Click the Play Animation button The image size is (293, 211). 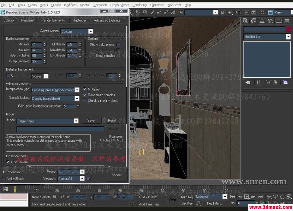pos(247,197)
